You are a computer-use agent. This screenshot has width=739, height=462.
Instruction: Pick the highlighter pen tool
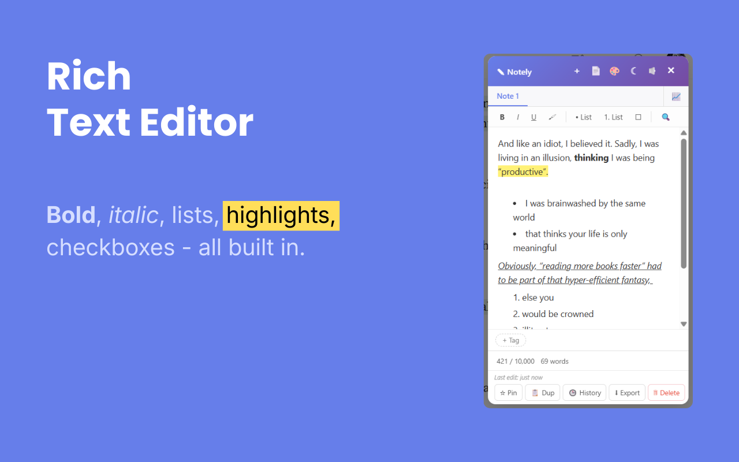(x=552, y=117)
